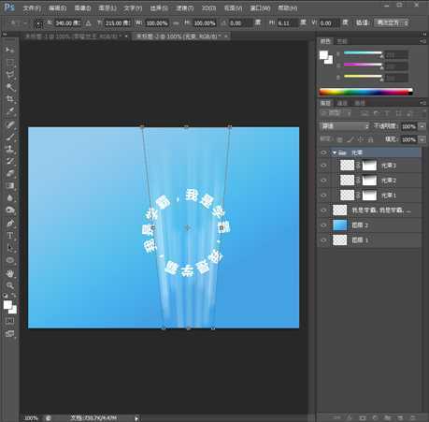Toggle relative positioning triangle icon
429x422 pixels.
click(x=89, y=23)
